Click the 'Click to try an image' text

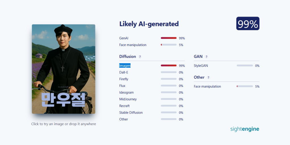coord(64,124)
